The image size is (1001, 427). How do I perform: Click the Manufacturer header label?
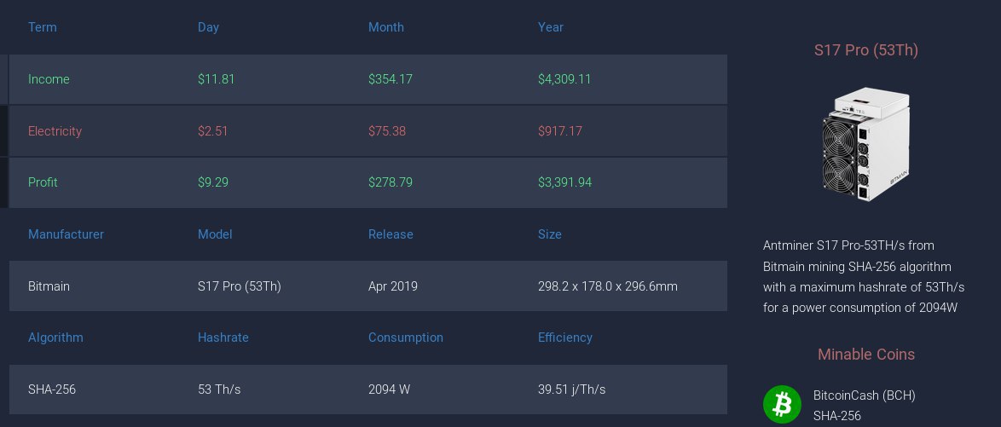tap(66, 234)
